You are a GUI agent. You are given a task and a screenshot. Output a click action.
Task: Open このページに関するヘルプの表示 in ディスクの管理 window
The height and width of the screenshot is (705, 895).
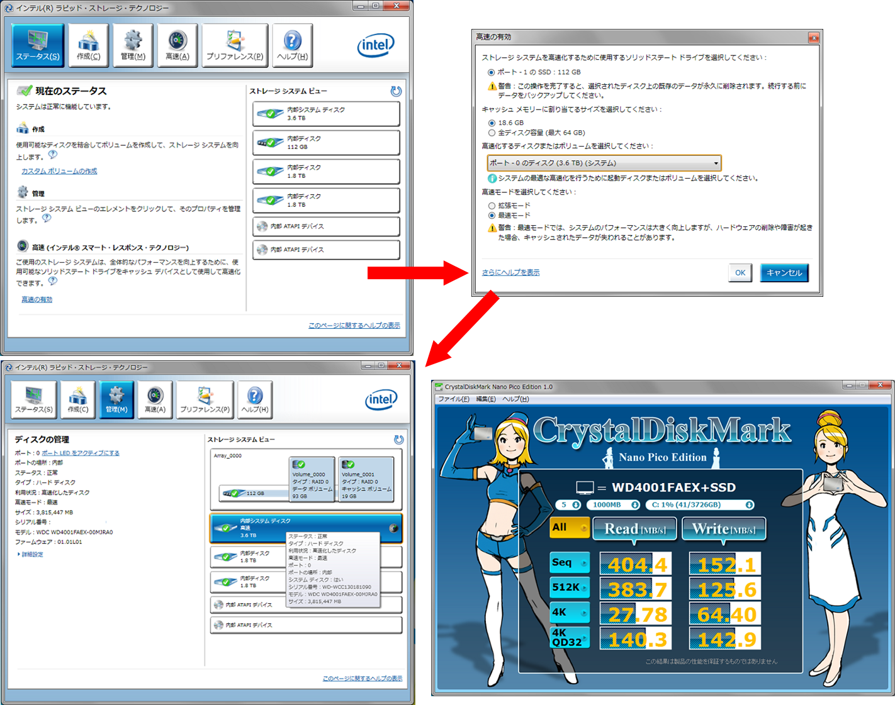pyautogui.click(x=363, y=679)
